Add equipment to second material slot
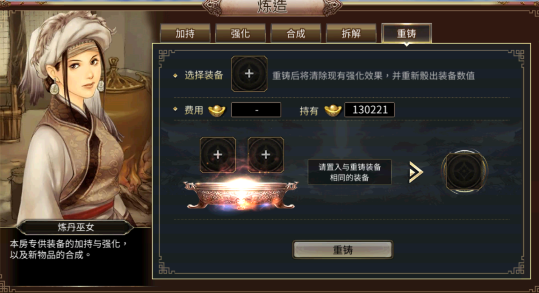This screenshot has height=293, width=539. click(x=266, y=155)
